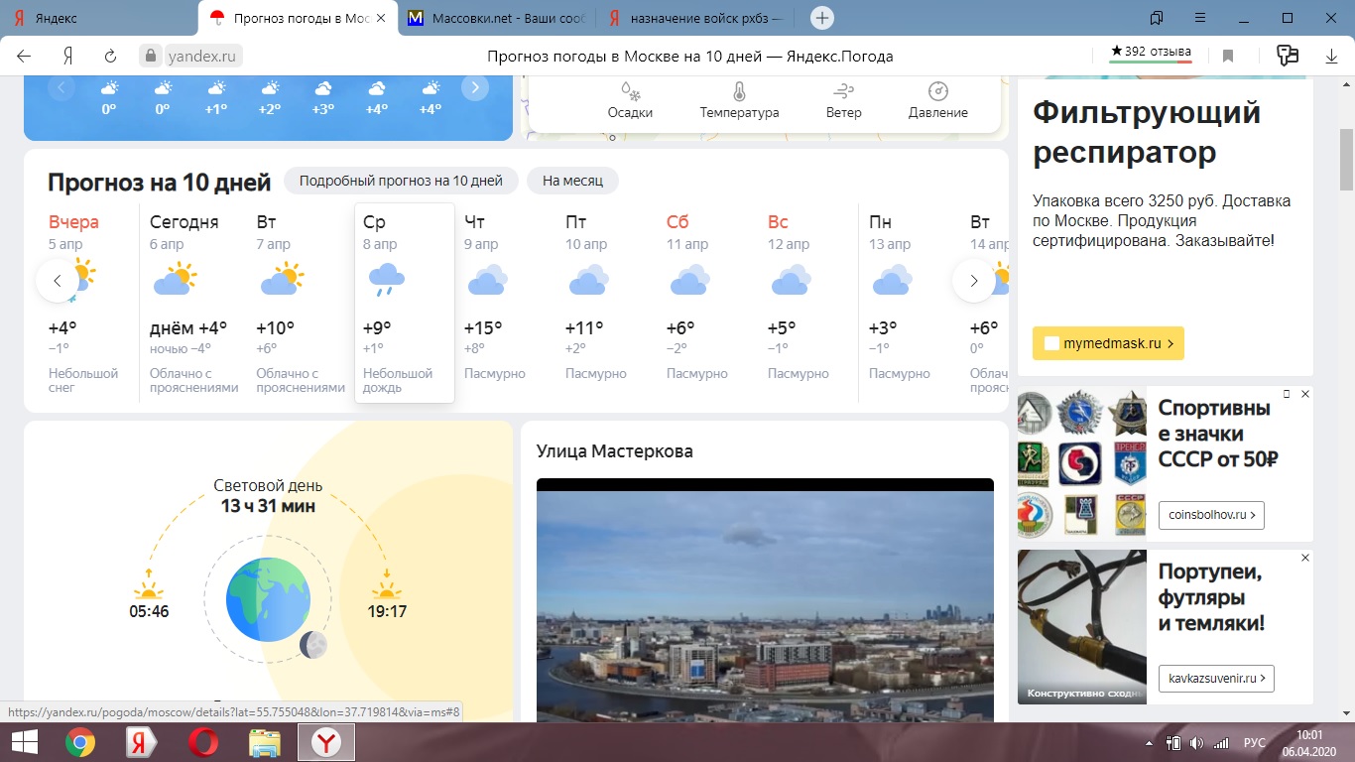1355x762 pixels.
Task: Click the Прогноз на 10 дней heading
Action: [160, 182]
